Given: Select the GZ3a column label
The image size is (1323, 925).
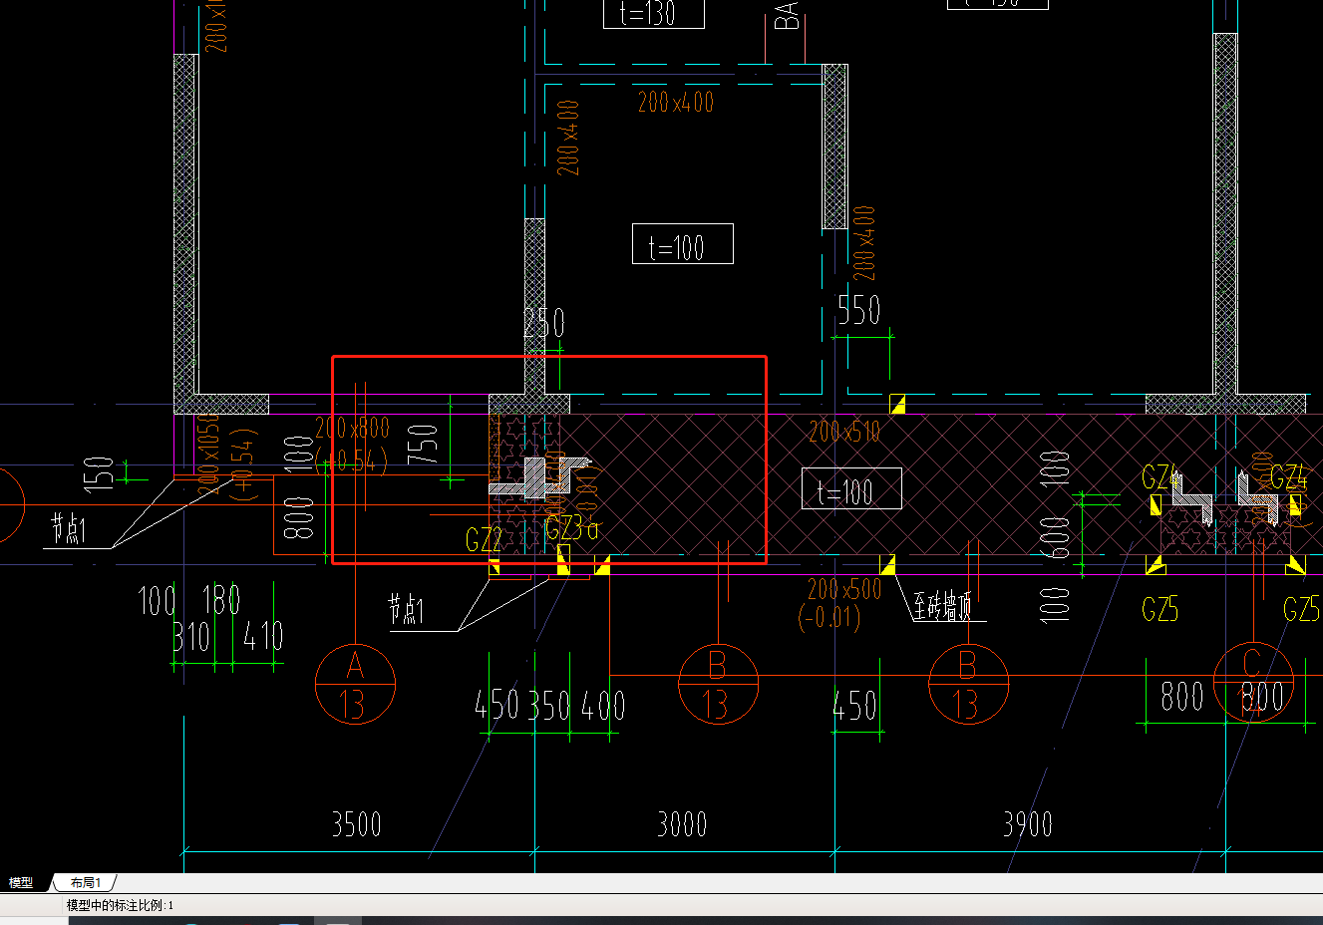Looking at the screenshot, I should click(572, 528).
